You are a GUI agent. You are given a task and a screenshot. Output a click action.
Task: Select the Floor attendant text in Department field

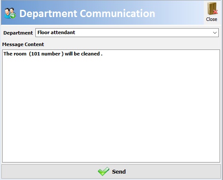[x=56, y=32]
